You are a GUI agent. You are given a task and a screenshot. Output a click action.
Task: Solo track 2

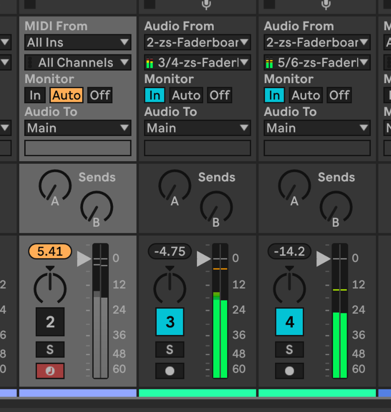pyautogui.click(x=50, y=350)
